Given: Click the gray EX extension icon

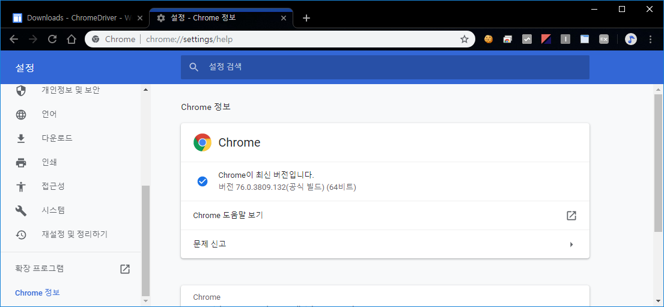Looking at the screenshot, I should [604, 40].
